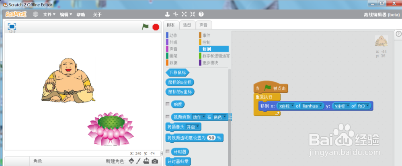Toggle full screen presentation mode icon

tap(12, 26)
